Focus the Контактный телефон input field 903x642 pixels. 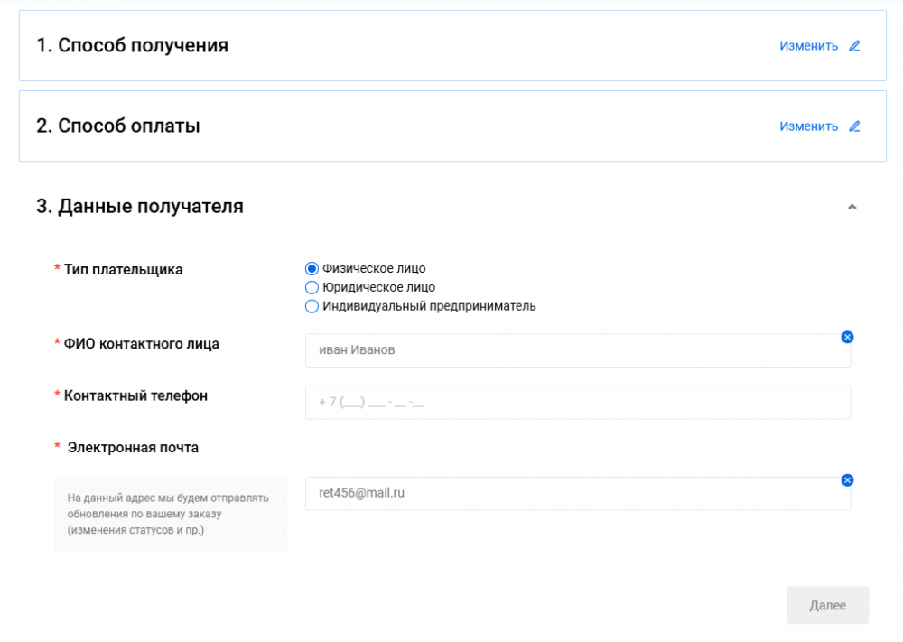(x=578, y=402)
